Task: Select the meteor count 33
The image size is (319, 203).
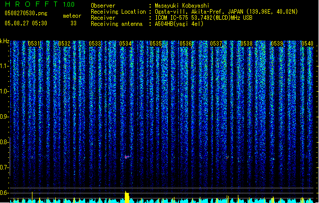Action: pyautogui.click(x=74, y=23)
